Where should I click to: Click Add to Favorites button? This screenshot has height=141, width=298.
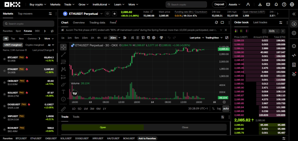click(147, 138)
